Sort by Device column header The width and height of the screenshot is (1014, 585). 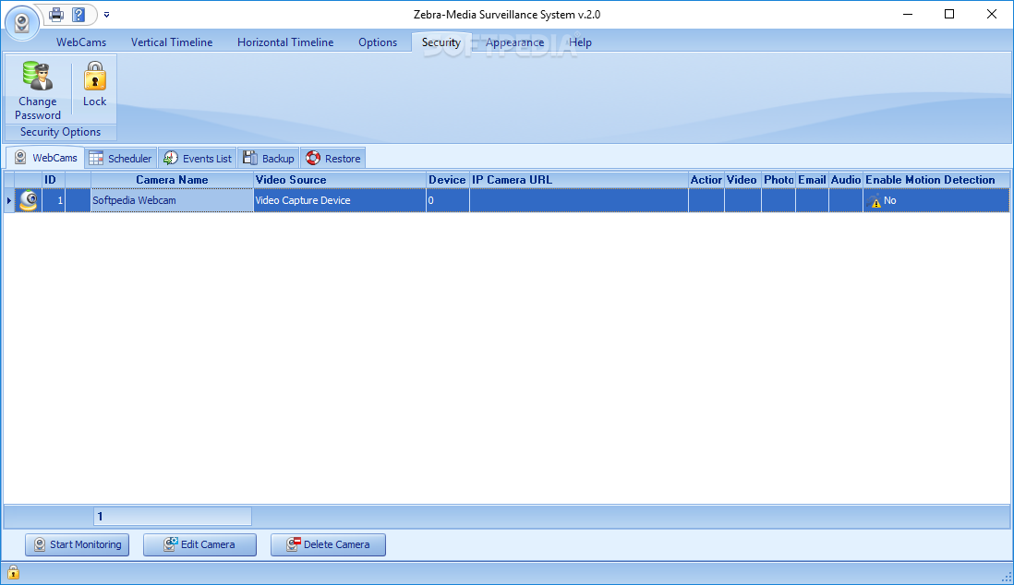pos(448,180)
